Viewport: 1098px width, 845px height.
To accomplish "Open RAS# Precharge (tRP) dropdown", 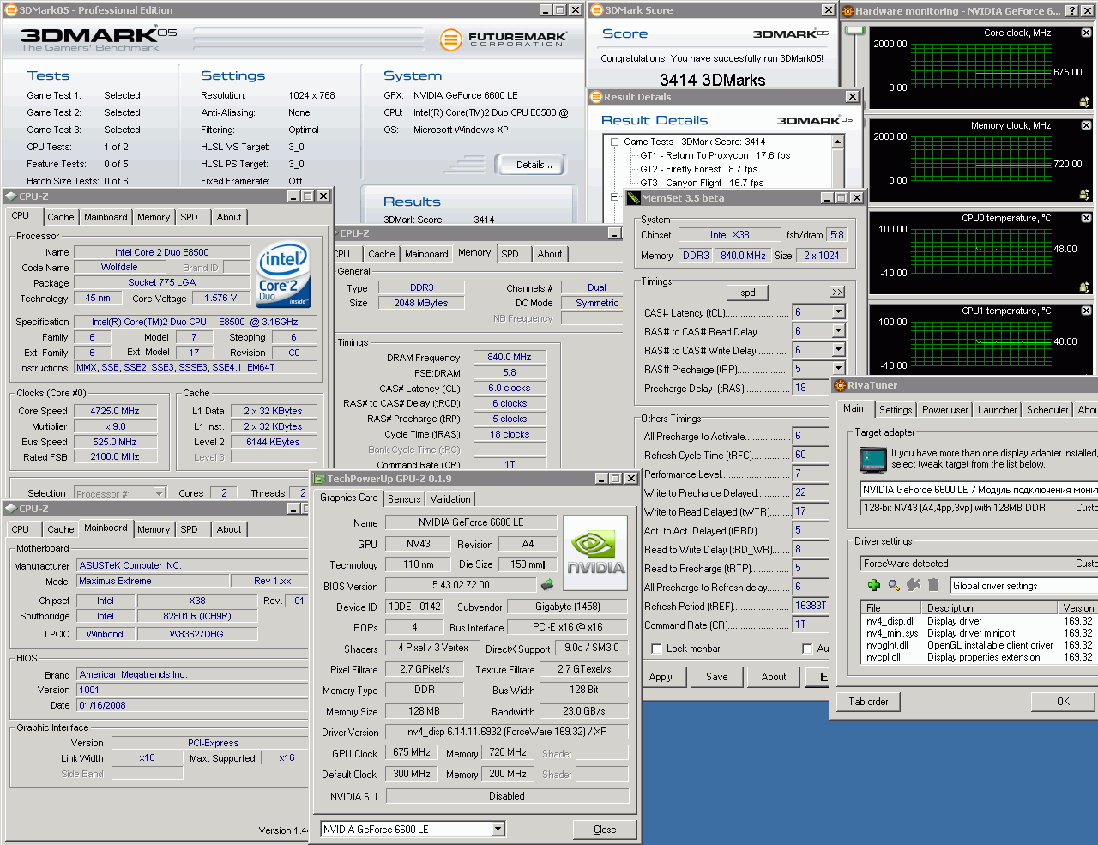I will (x=838, y=369).
